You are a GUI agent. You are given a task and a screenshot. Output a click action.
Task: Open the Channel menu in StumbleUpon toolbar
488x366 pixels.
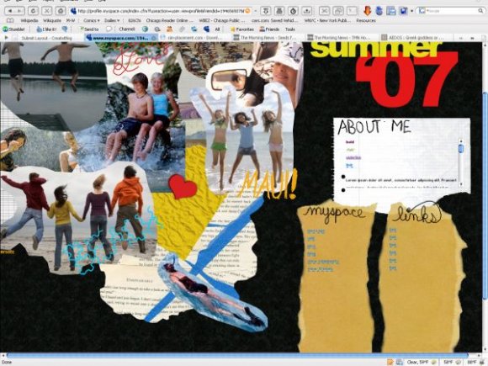(126, 29)
